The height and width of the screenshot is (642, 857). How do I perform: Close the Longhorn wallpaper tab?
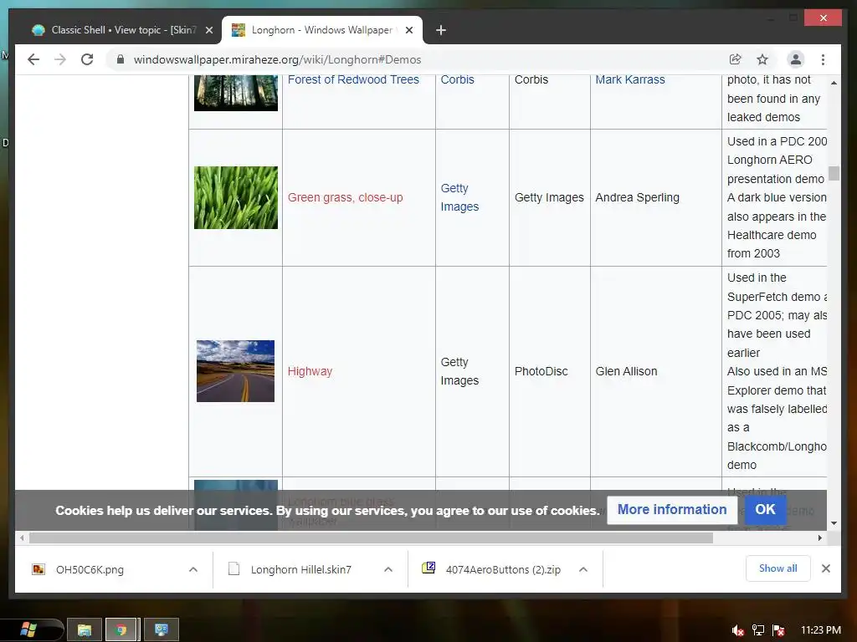click(x=409, y=30)
